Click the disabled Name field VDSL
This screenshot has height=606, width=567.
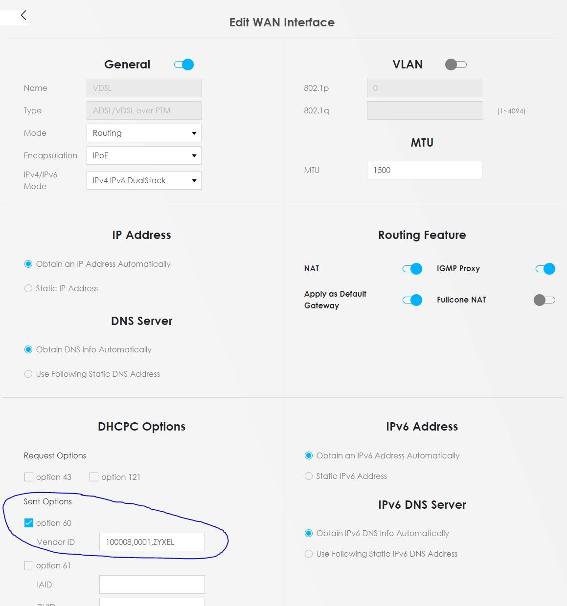144,88
